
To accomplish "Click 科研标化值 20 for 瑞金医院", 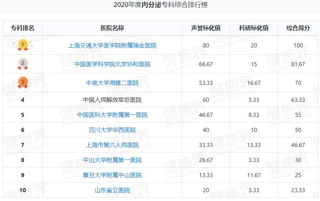I will tap(254, 46).
